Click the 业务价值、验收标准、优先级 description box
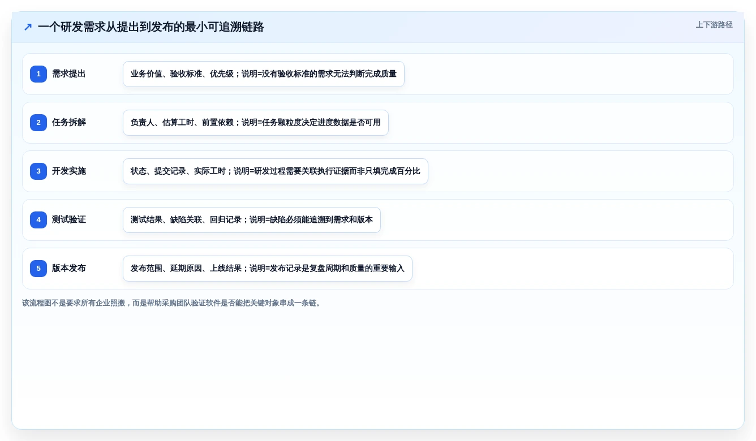This screenshot has height=441, width=756. point(264,74)
